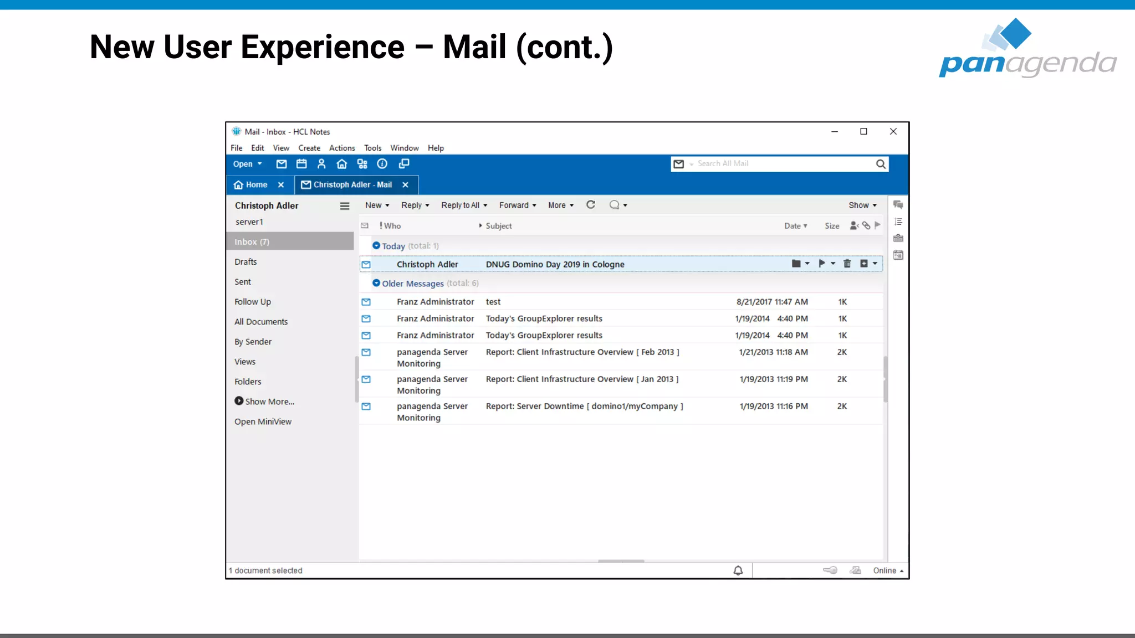
Task: Close the Christoph Adler - Mail tab
Action: tap(406, 185)
